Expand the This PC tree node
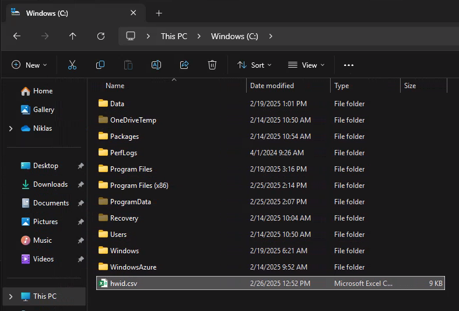Viewport: 459px width, 311px height. [x=10, y=296]
